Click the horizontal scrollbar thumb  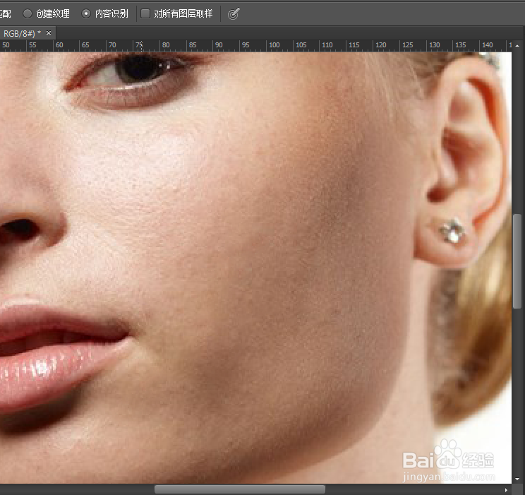point(240,489)
